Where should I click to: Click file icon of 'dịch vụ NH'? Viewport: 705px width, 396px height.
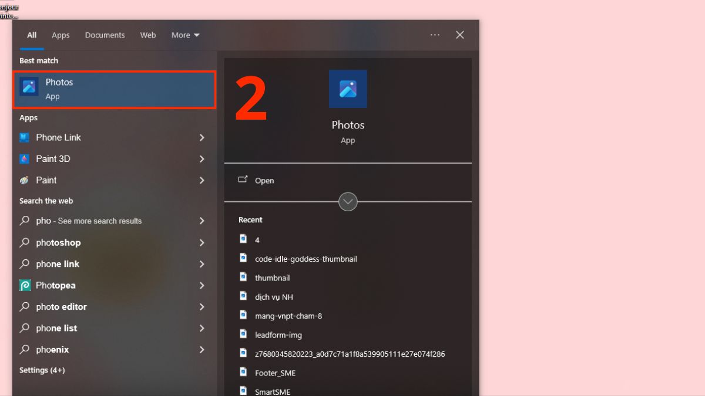tap(243, 296)
